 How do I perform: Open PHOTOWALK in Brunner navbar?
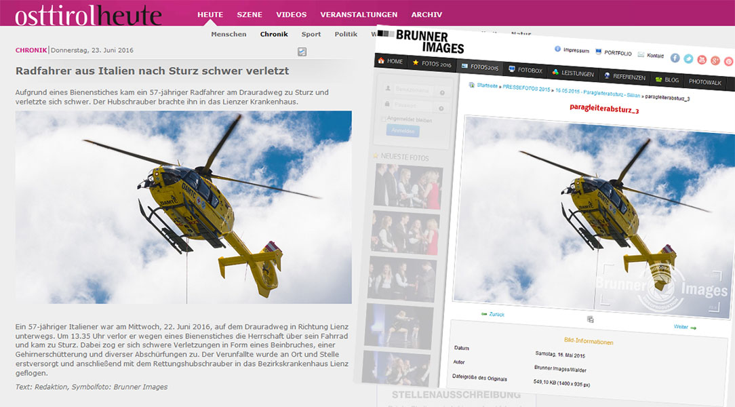[705, 82]
